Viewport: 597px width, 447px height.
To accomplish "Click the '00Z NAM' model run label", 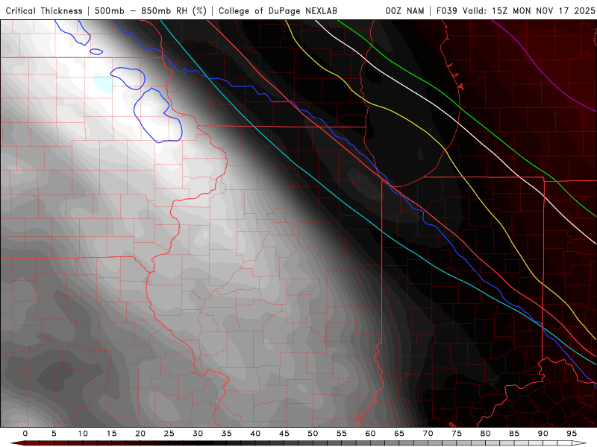I will (x=404, y=10).
